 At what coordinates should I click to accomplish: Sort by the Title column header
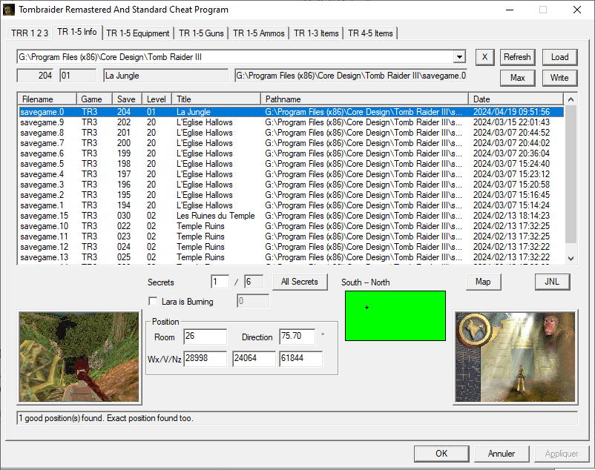(x=217, y=99)
